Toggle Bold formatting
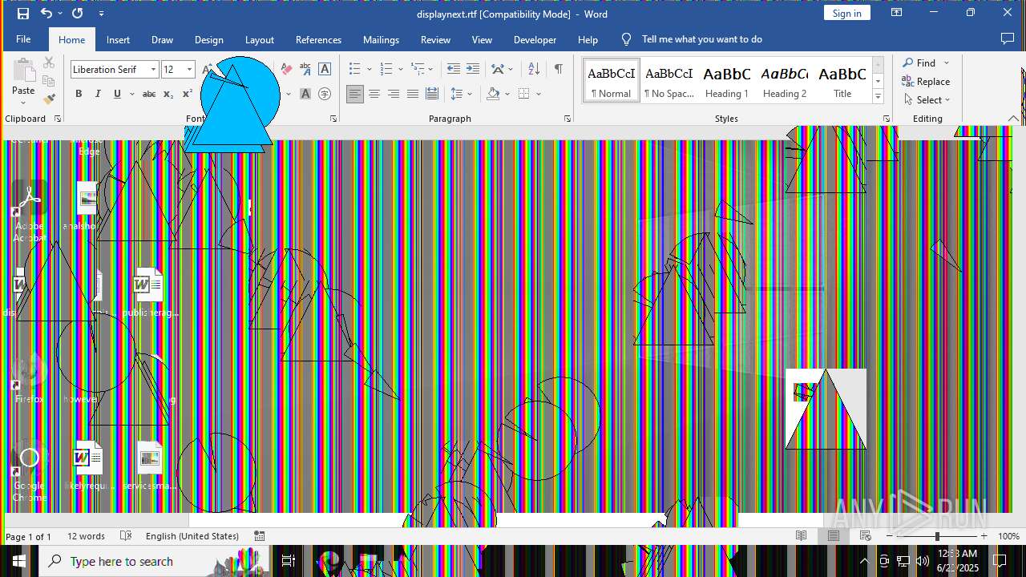 (x=79, y=94)
